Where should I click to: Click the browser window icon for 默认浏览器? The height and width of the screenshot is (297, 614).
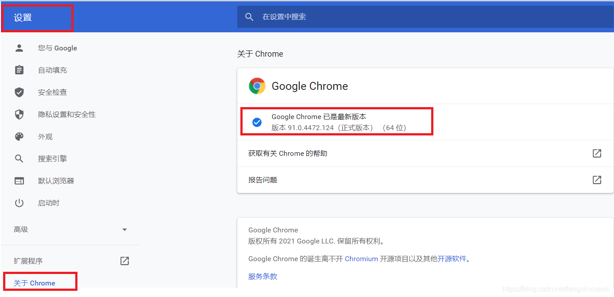pyautogui.click(x=19, y=181)
